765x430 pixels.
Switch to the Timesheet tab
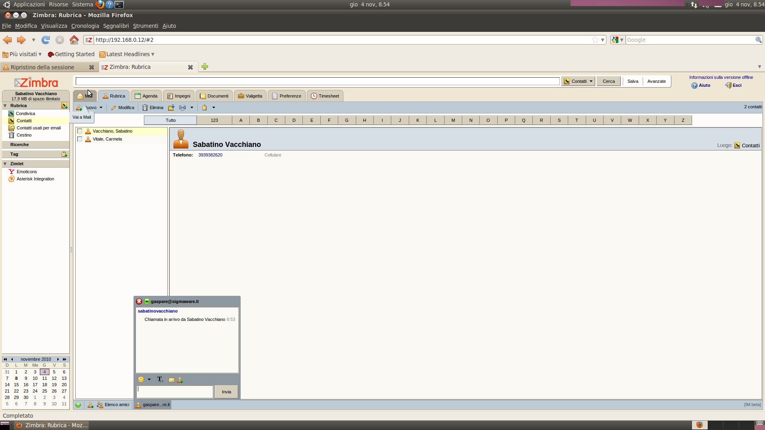(x=325, y=96)
